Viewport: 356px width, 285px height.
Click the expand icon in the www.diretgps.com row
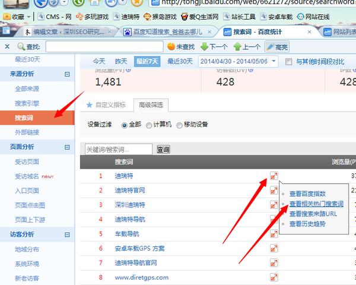[x=274, y=277]
